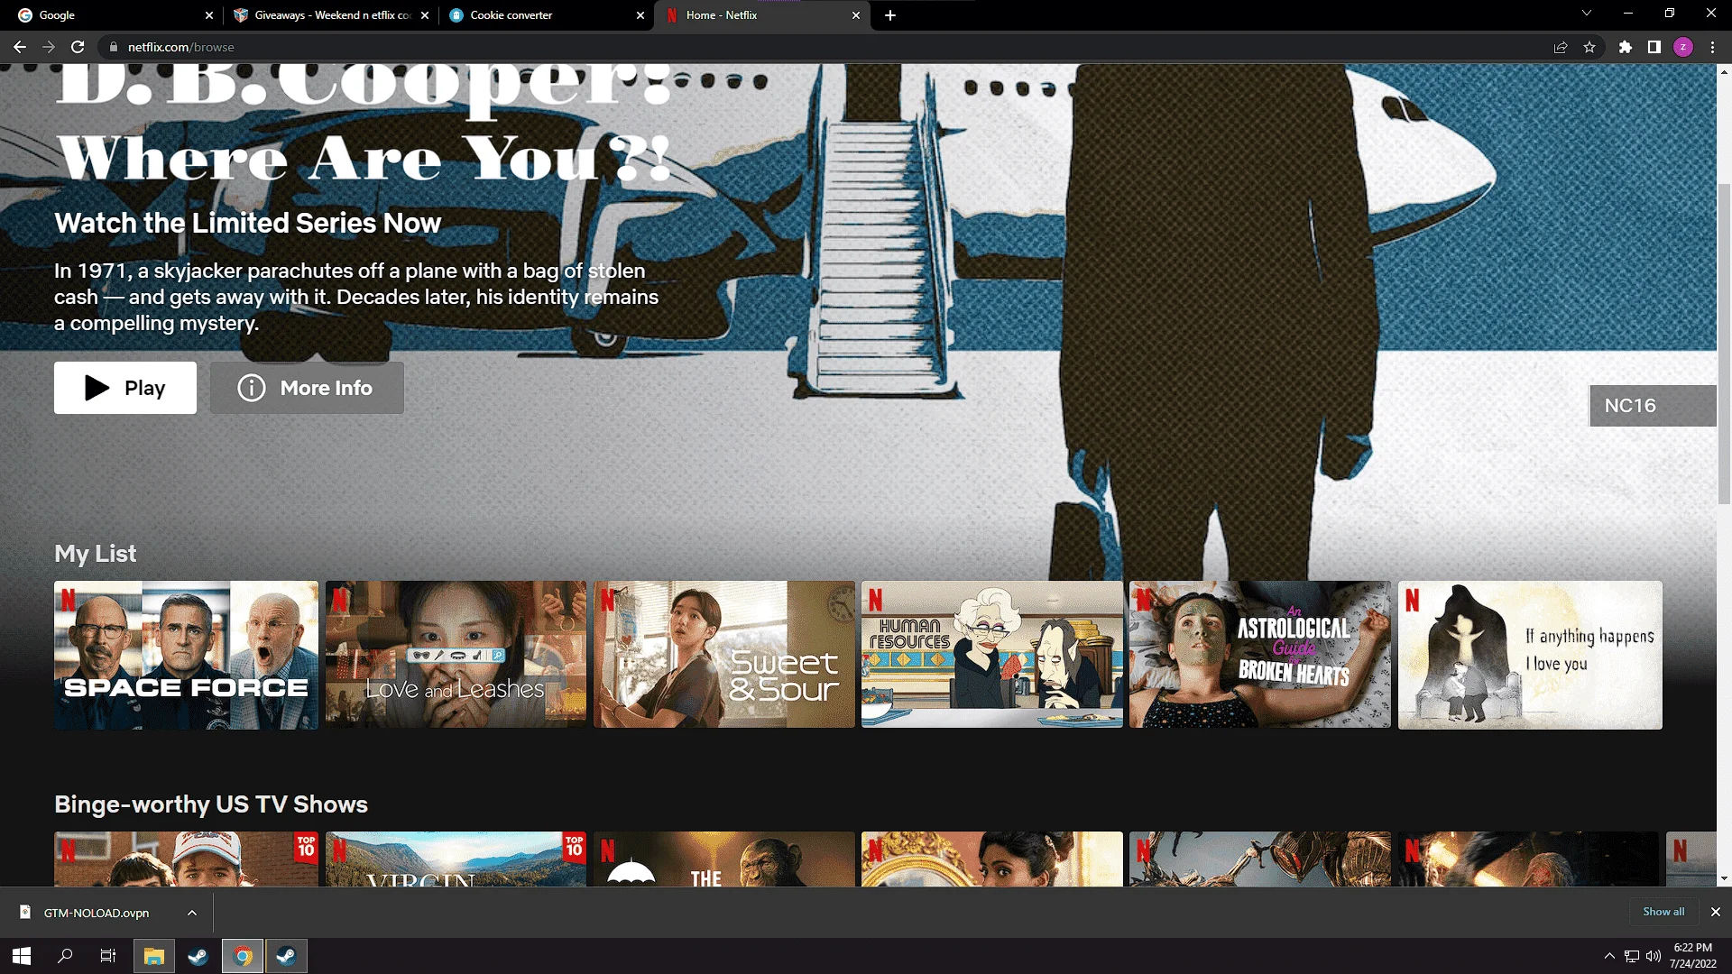Close the Cookie converter tab
Viewport: 1732px width, 974px height.
pos(640,15)
